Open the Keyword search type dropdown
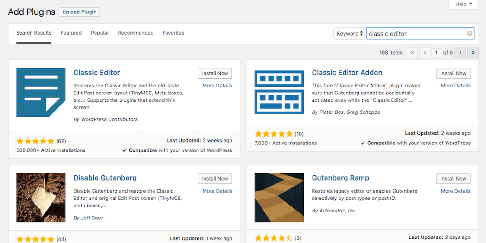 349,34
